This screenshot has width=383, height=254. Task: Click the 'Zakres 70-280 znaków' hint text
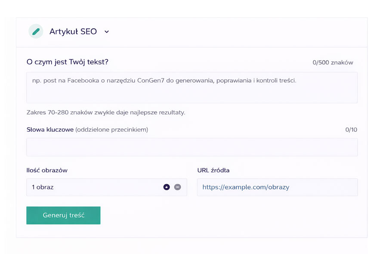click(106, 113)
